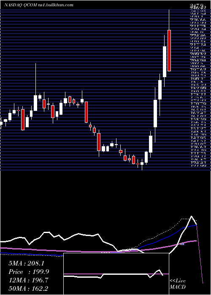Click the small blue marker on the 50MA line
The width and height of the screenshot is (211, 295).
pos(182,244)
